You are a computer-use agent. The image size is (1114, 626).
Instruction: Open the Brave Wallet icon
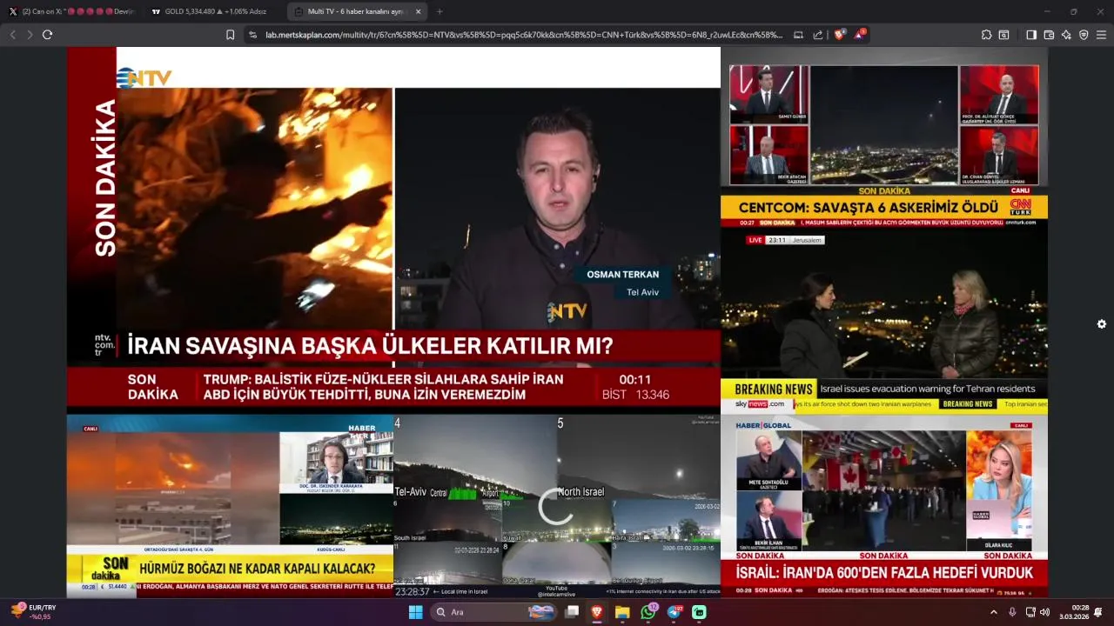pyautogui.click(x=1049, y=35)
